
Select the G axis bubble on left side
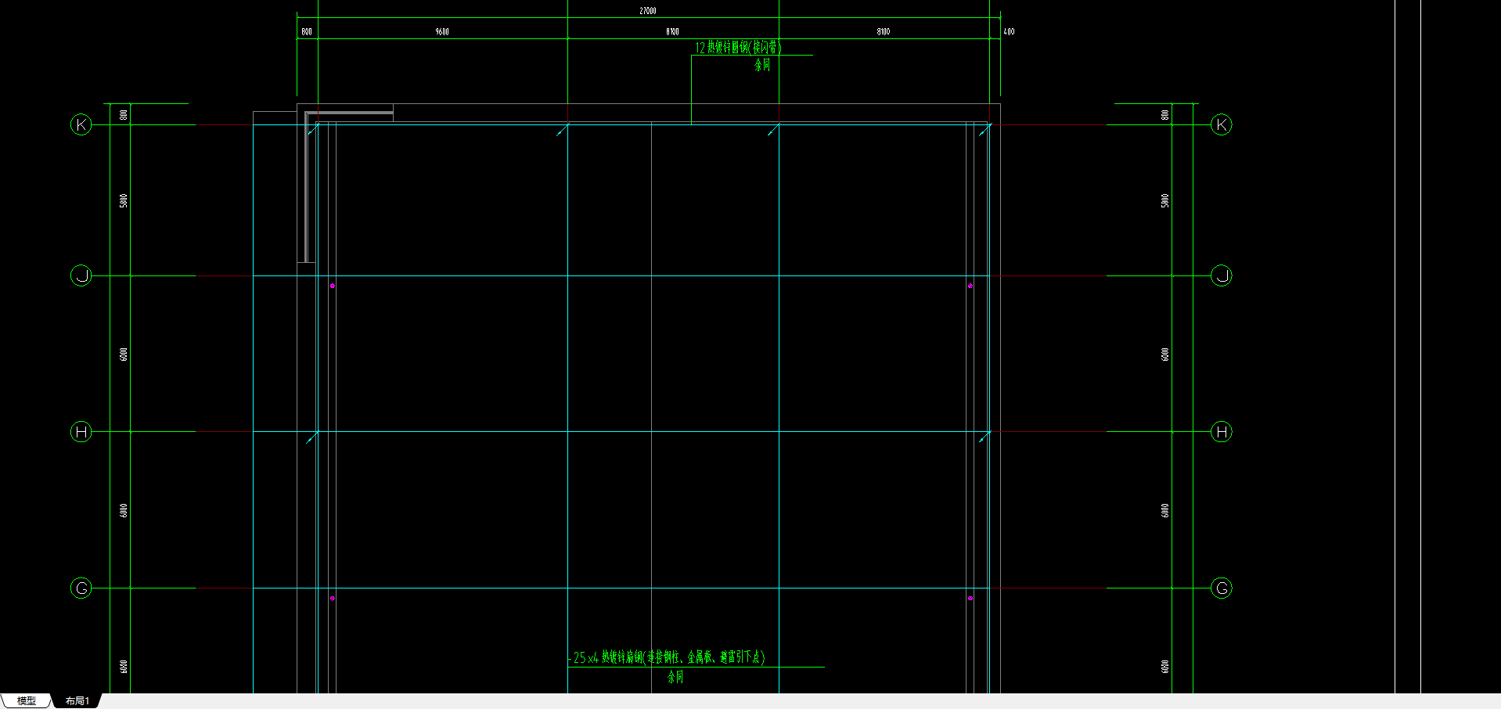tap(81, 588)
